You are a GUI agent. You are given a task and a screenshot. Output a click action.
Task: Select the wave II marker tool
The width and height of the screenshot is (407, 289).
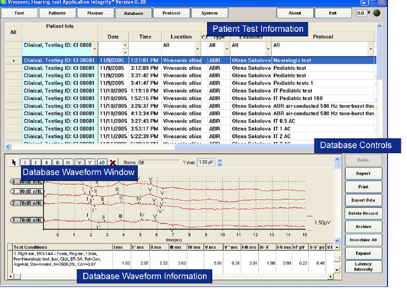tap(46, 162)
